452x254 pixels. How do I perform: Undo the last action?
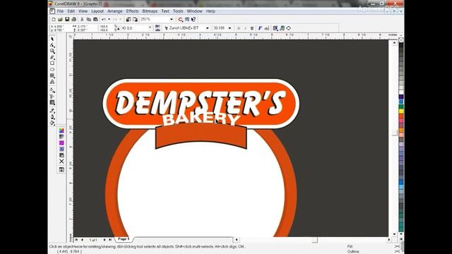pos(104,19)
